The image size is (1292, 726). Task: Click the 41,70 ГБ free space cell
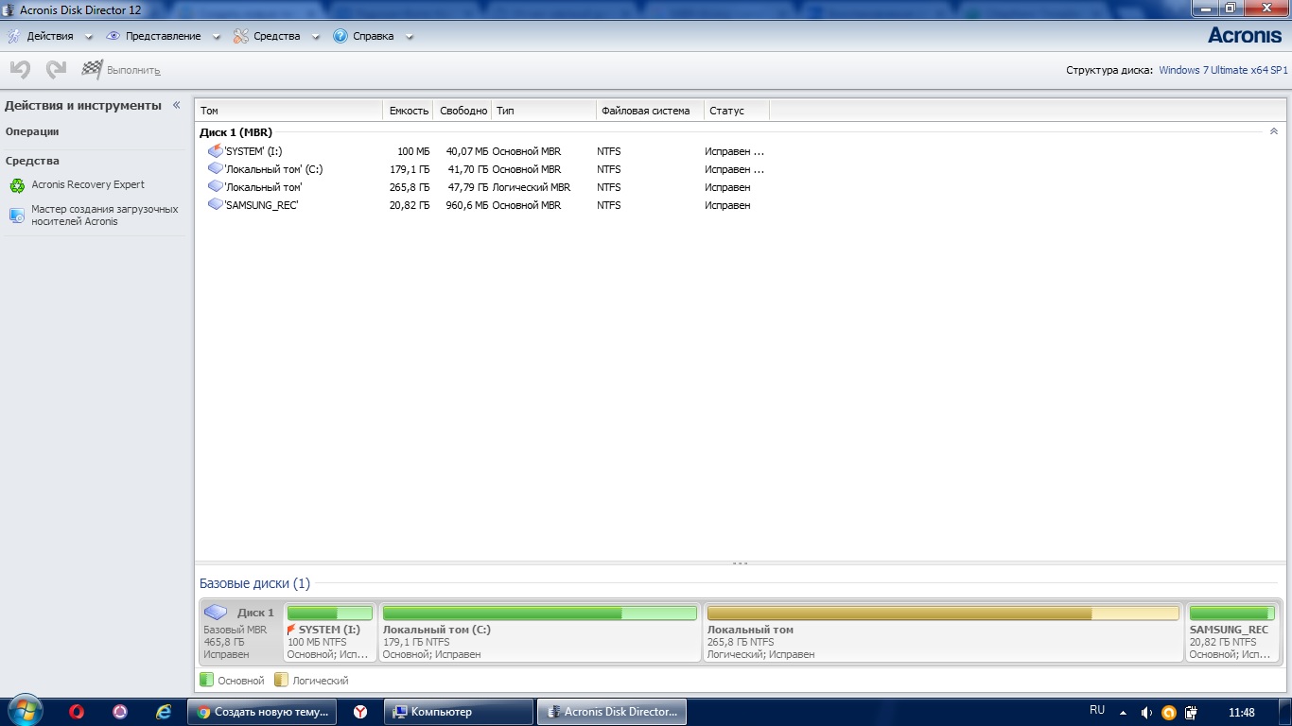468,169
